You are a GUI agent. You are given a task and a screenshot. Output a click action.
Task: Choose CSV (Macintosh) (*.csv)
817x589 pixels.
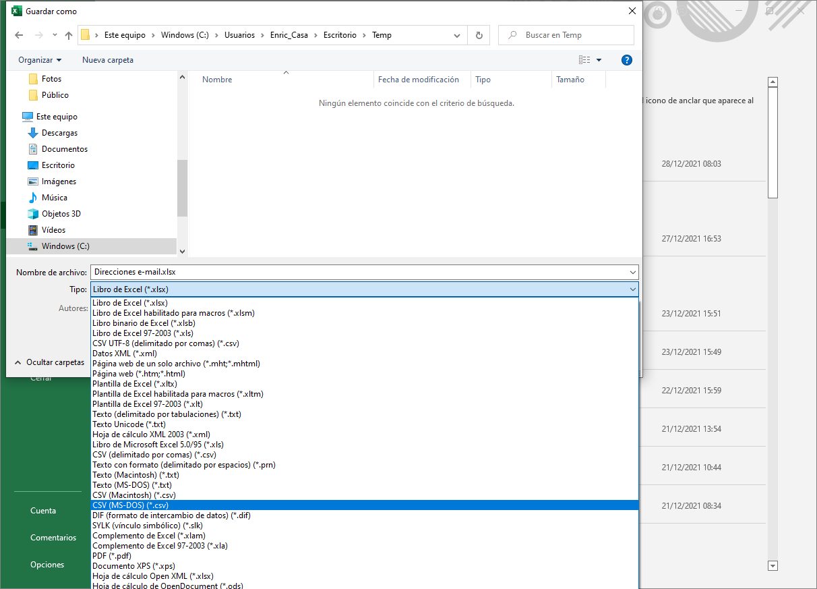pos(365,495)
